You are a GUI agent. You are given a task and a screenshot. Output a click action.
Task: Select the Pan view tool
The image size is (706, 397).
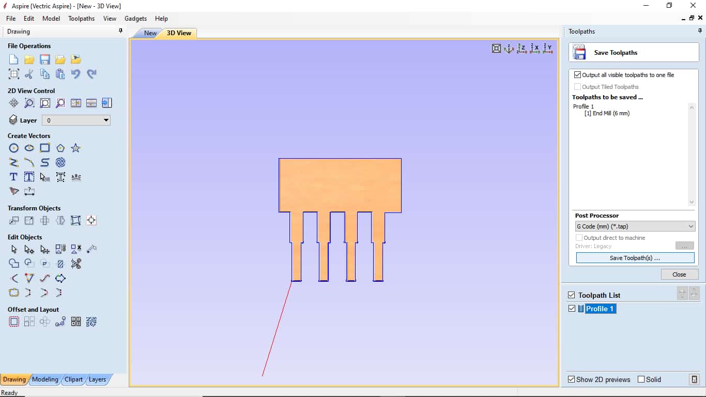[x=14, y=103]
